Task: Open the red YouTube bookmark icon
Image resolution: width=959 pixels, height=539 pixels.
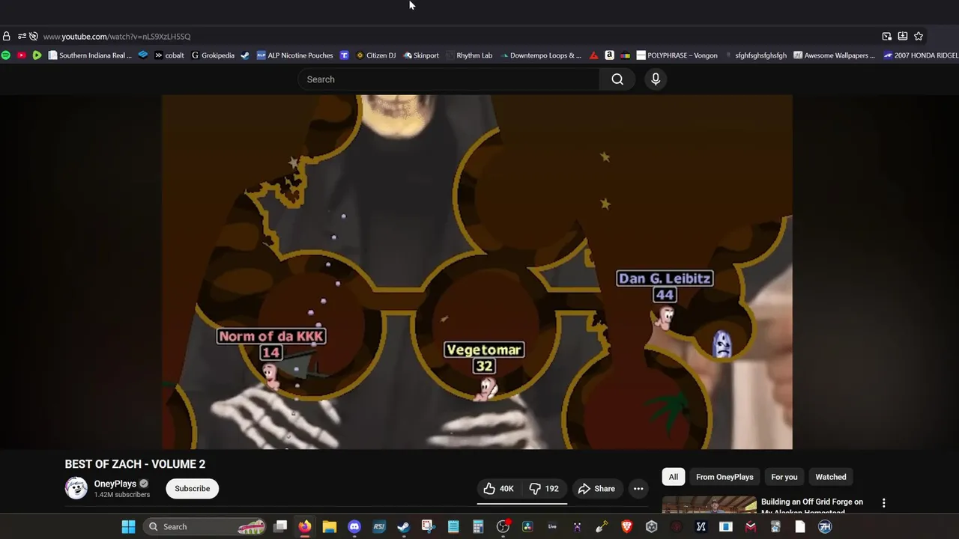Action: (21, 55)
